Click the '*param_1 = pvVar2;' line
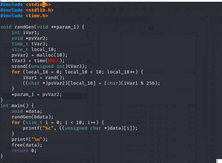This screenshot has width=222, height=163. click(x=37, y=94)
